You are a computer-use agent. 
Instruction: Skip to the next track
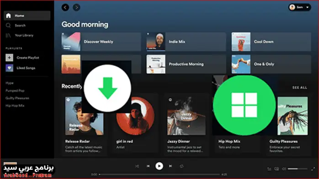[x=170, y=166]
